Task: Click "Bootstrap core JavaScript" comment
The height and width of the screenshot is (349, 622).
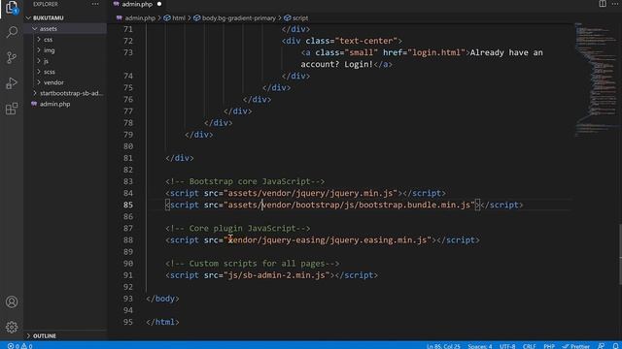Action: coord(245,181)
